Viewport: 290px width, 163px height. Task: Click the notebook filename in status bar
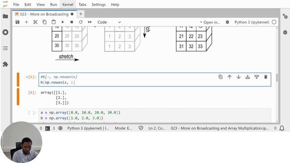pos(220,128)
